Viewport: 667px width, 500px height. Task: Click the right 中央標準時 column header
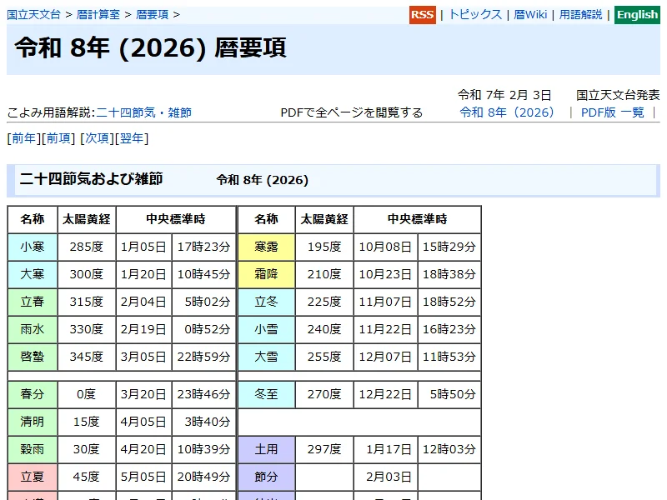pyautogui.click(x=418, y=219)
